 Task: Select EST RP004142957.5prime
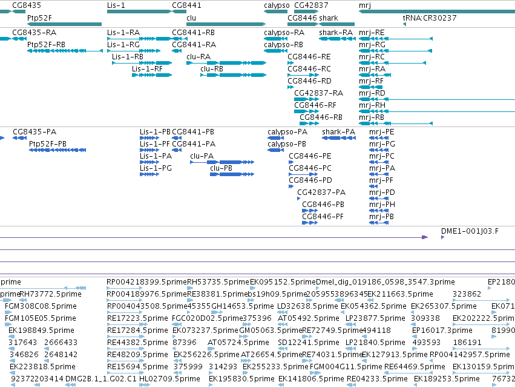click(x=432, y=361)
